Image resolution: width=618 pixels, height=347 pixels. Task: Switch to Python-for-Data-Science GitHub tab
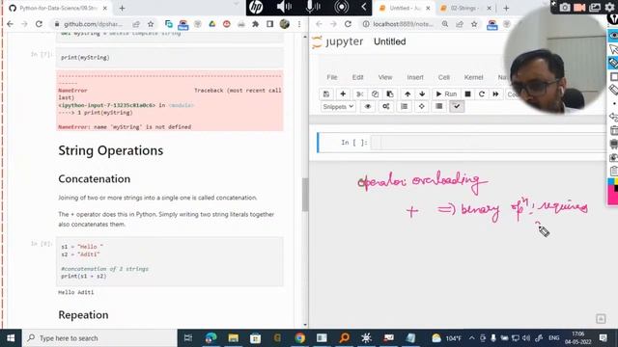[x=58, y=8]
